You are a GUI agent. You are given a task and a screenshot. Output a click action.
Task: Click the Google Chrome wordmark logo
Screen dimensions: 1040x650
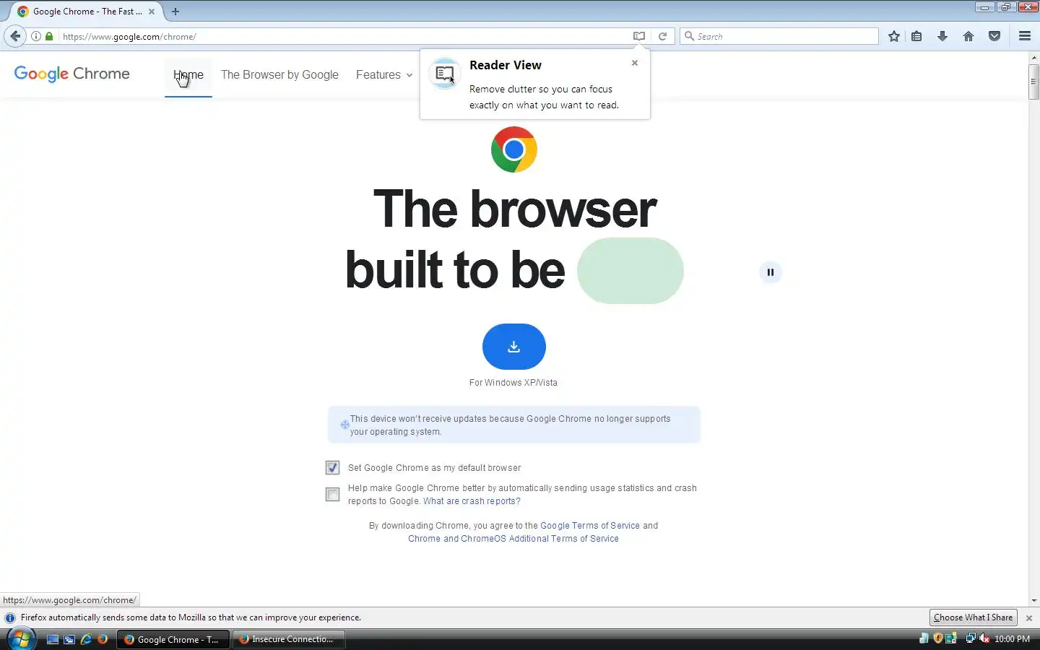coord(72,74)
